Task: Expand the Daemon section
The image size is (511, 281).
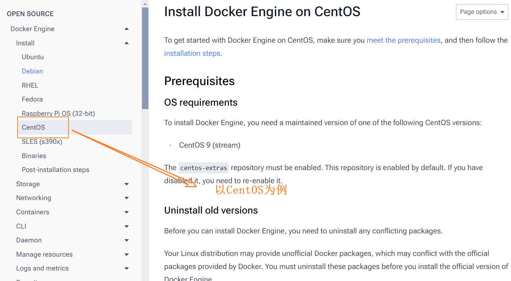Action: click(x=126, y=240)
